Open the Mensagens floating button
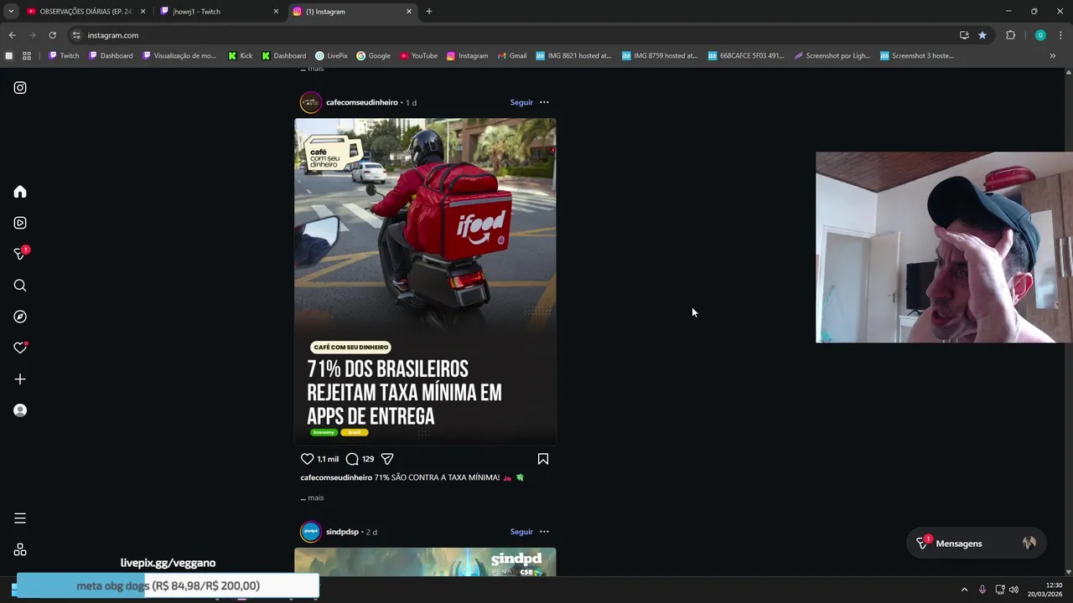The image size is (1073, 603). coord(977,544)
